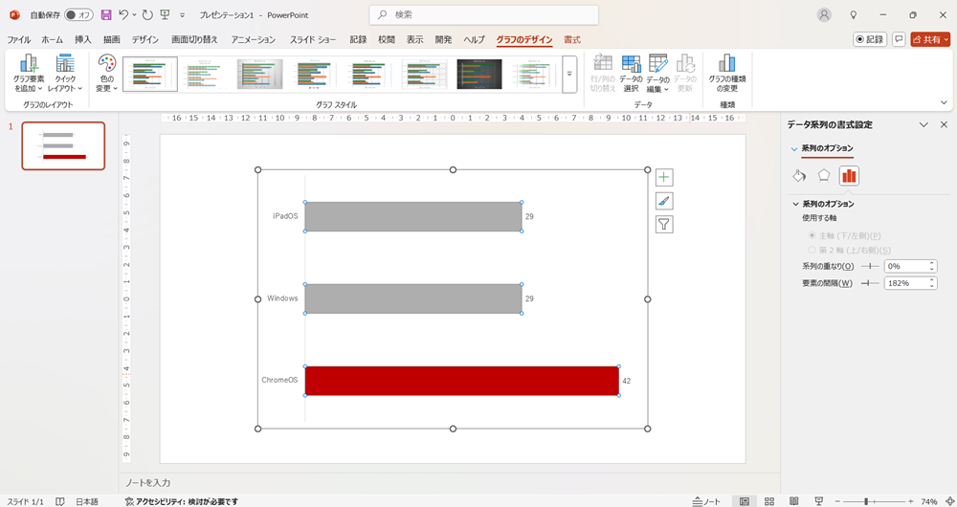
Task: Open the デザイン tab
Action: (x=145, y=39)
